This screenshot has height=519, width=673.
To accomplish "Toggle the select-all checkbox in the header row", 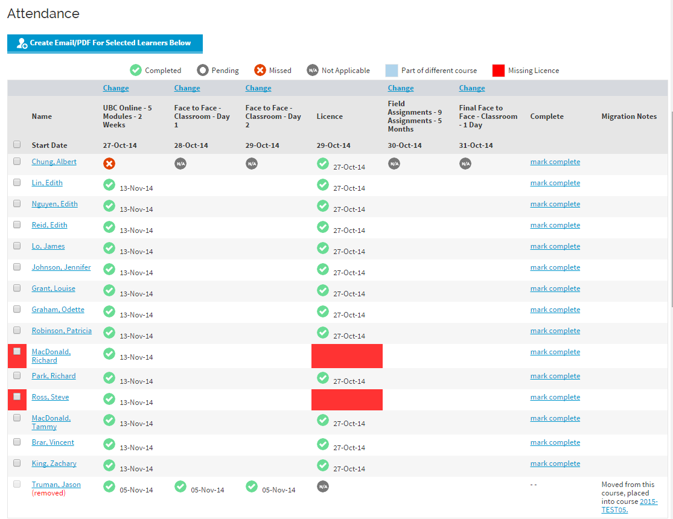I will [x=17, y=144].
